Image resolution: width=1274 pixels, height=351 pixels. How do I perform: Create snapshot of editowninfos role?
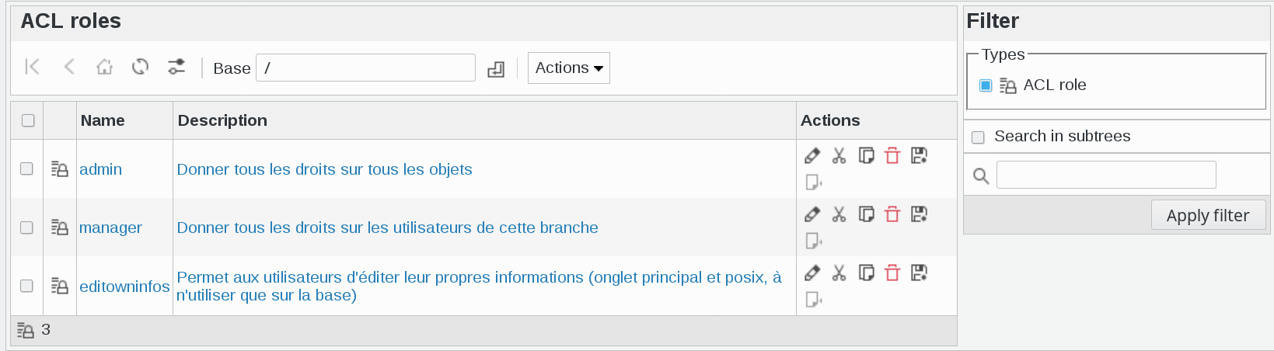(x=919, y=273)
